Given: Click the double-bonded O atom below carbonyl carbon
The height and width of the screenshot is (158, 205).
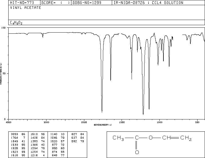Looking at the screenshot, I should click(x=137, y=152).
